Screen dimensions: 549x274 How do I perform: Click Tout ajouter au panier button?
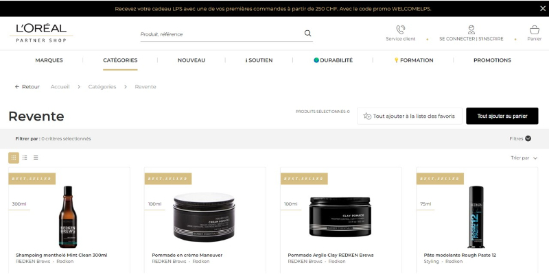coord(502,116)
